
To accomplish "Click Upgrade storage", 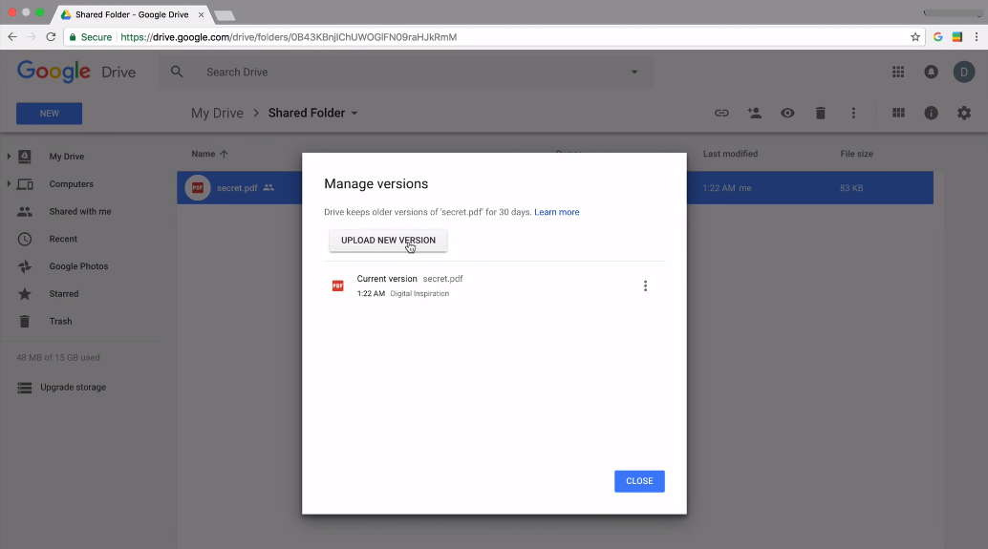I will pyautogui.click(x=73, y=388).
